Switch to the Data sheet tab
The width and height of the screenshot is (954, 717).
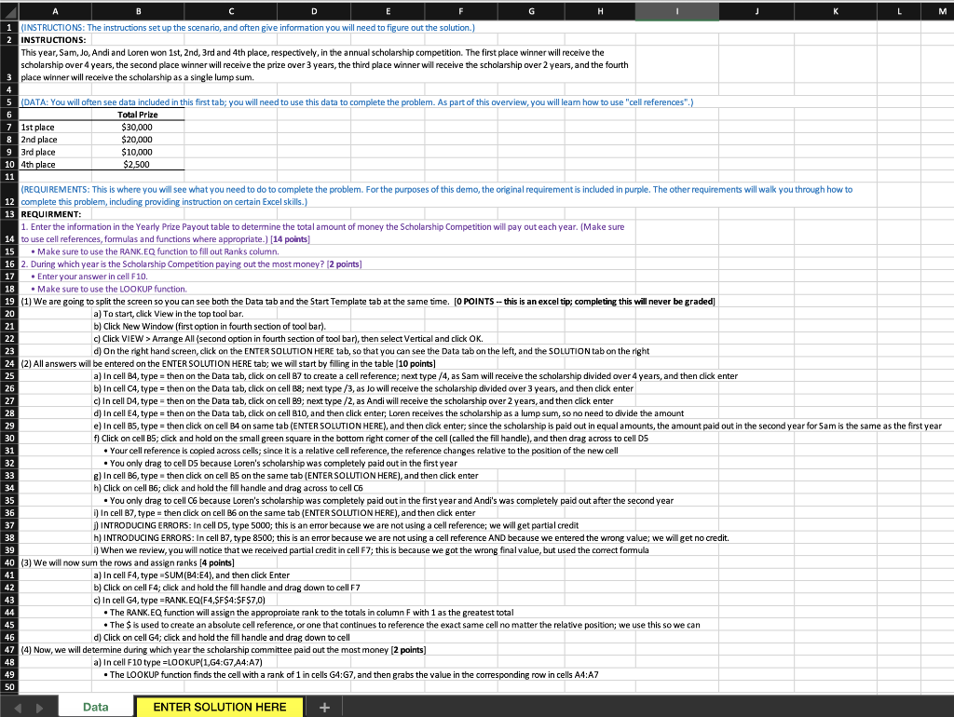96,707
